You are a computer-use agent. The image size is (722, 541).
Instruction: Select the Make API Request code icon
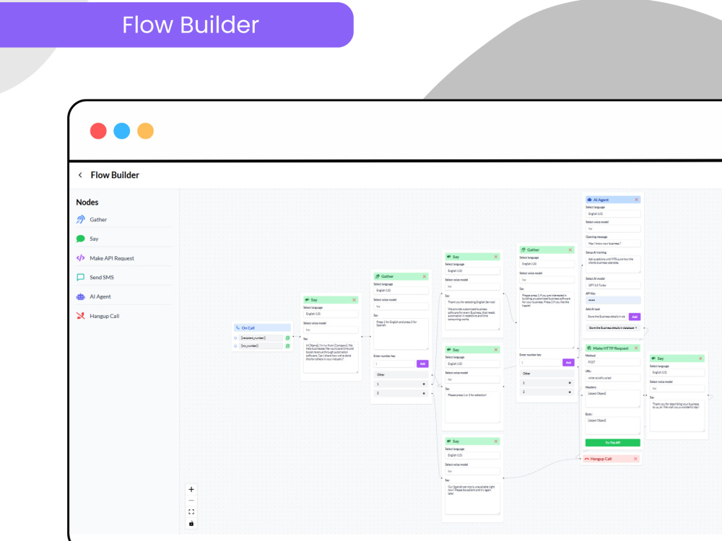tap(81, 258)
